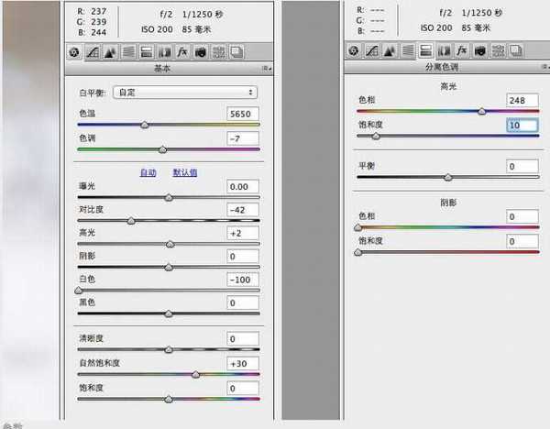Open Lens Corrections icon in 基本 panel
Image resolution: width=550 pixels, height=429 pixels.
coord(164,52)
